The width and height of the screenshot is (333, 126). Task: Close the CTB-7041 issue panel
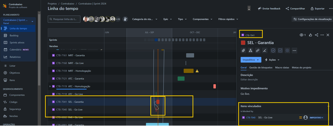tap(328, 35)
